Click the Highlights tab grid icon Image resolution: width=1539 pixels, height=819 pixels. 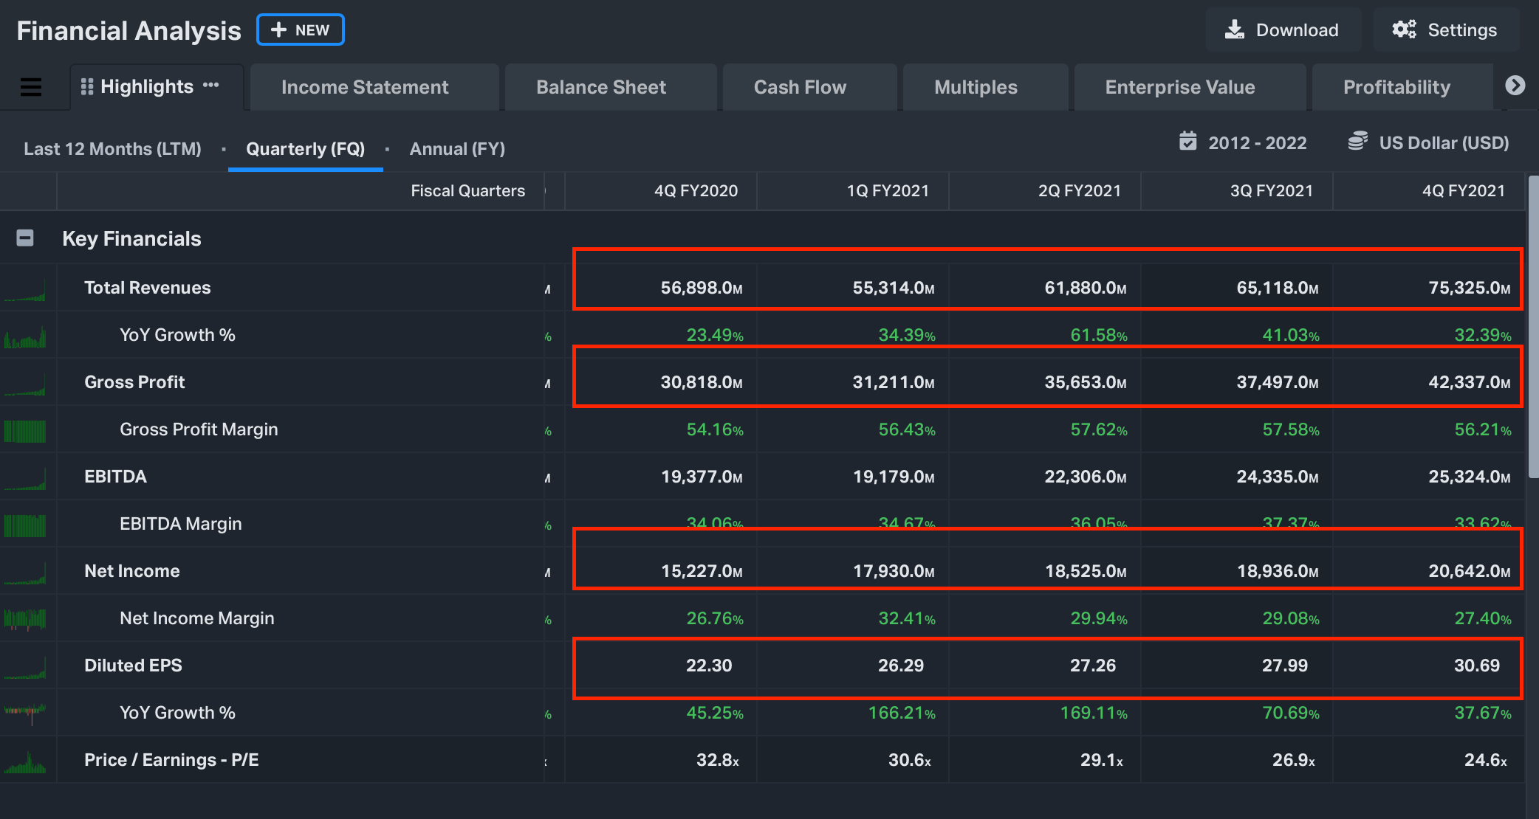click(86, 87)
